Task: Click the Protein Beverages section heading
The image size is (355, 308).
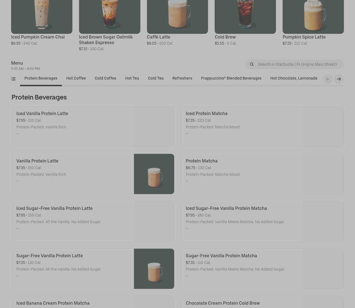Action: [39, 97]
